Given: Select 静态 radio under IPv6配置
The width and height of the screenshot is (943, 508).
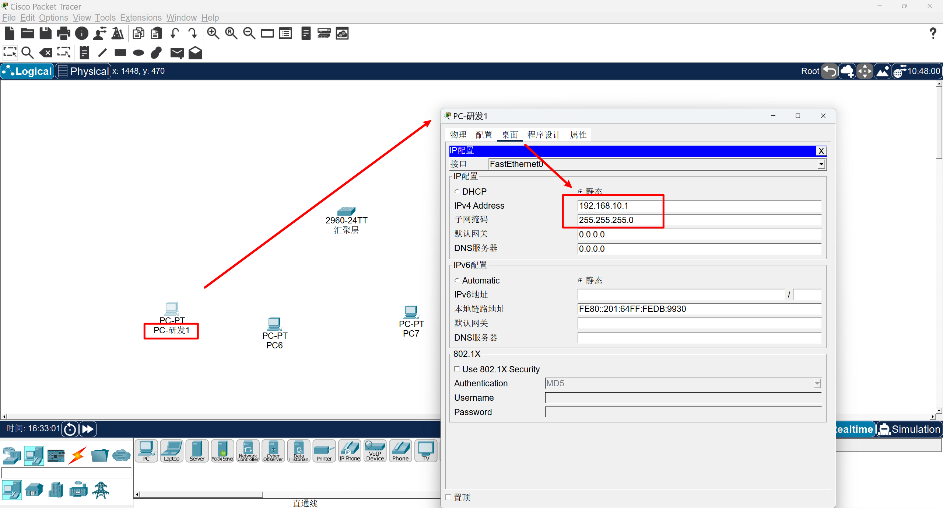Looking at the screenshot, I should click(x=580, y=281).
